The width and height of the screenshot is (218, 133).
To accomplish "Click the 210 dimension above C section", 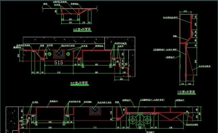I will click(185, 11).
